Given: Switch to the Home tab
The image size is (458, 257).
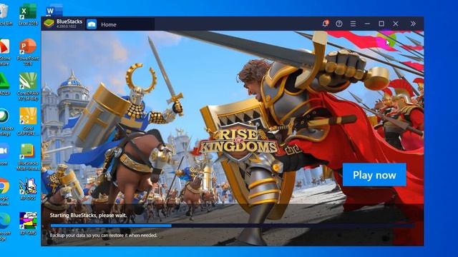Looking at the screenshot, I should 120,24.
